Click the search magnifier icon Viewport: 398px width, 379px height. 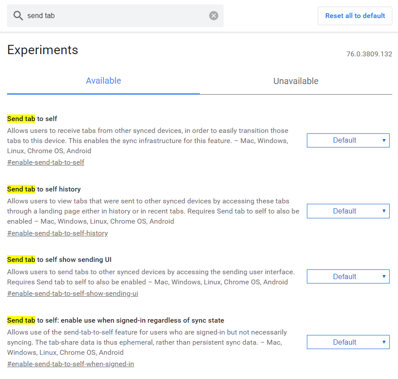click(x=18, y=16)
